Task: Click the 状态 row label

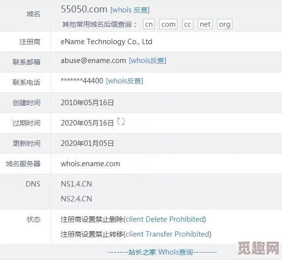Action: [33, 219]
